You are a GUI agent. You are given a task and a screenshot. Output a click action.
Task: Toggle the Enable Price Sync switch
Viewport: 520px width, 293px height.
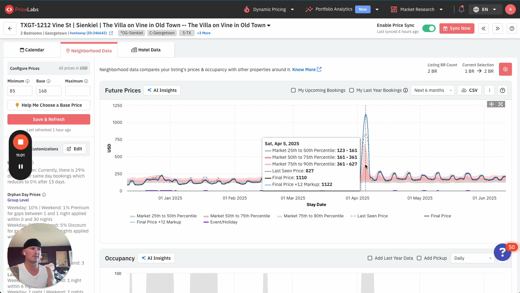click(429, 28)
